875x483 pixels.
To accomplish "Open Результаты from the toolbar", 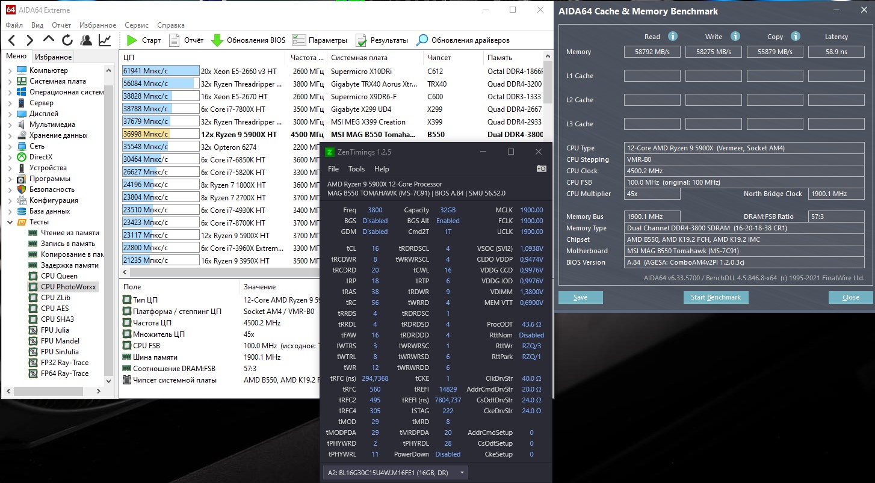I will (382, 40).
